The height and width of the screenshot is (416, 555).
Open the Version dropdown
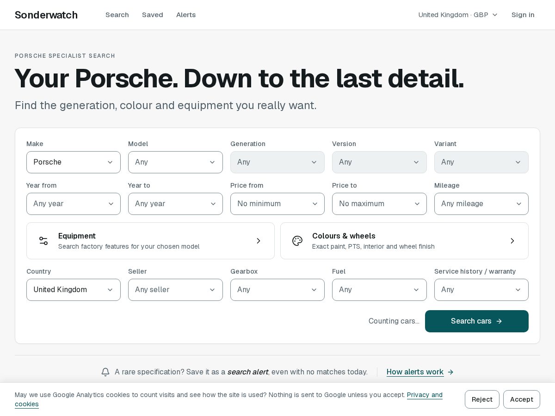pyautogui.click(x=379, y=162)
